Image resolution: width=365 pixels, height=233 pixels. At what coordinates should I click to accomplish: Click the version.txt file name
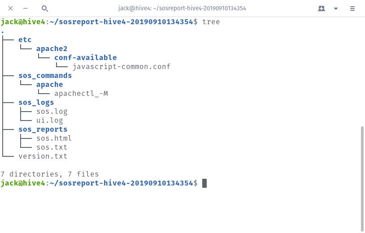coord(43,156)
